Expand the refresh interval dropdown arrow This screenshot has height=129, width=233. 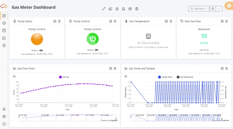point(219,9)
